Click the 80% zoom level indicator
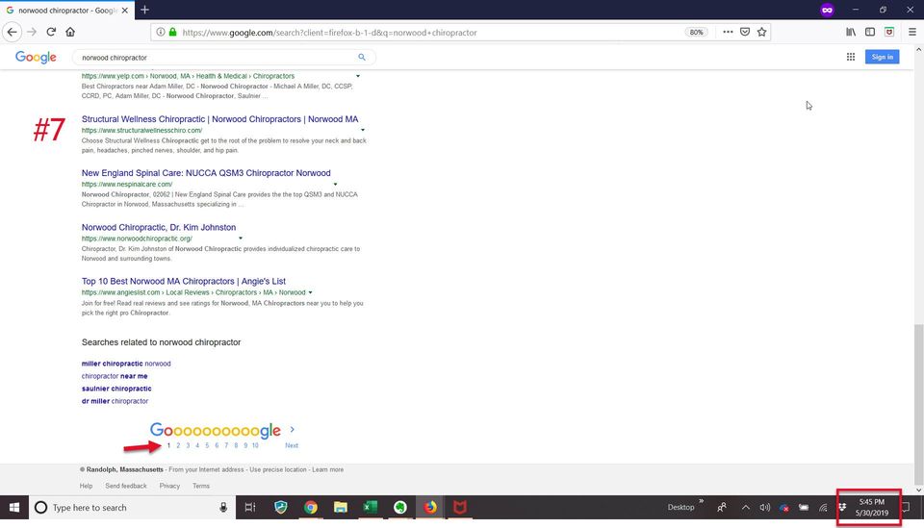The image size is (924, 528). [x=696, y=33]
